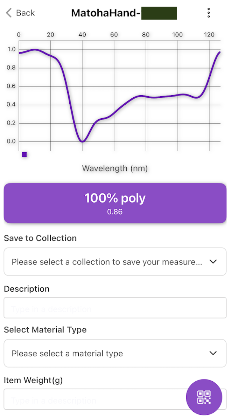Tap the curve's lowest point at 40

tap(82, 141)
